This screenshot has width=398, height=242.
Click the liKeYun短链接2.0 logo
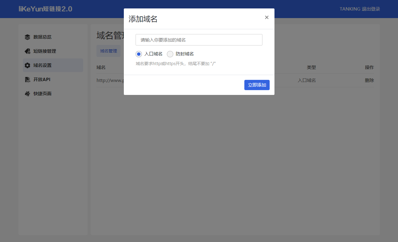tap(45, 9)
